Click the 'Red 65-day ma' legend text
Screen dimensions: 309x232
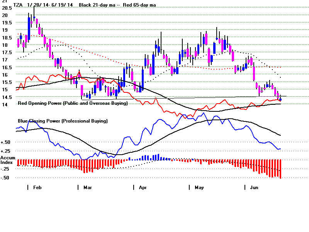[139, 5]
